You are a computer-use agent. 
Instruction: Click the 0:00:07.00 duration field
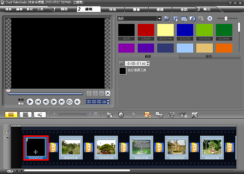pyautogui.click(x=136, y=63)
